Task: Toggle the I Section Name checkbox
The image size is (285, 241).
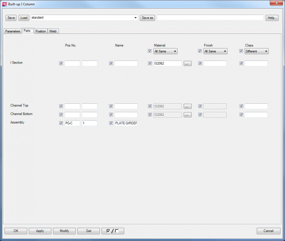Action: pos(111,64)
